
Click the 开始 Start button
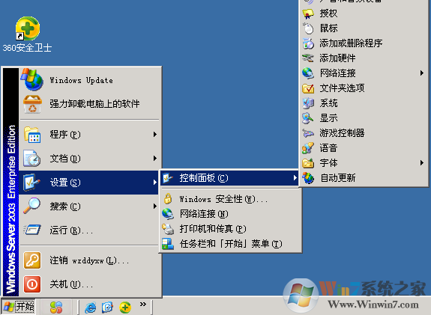coord(19,307)
